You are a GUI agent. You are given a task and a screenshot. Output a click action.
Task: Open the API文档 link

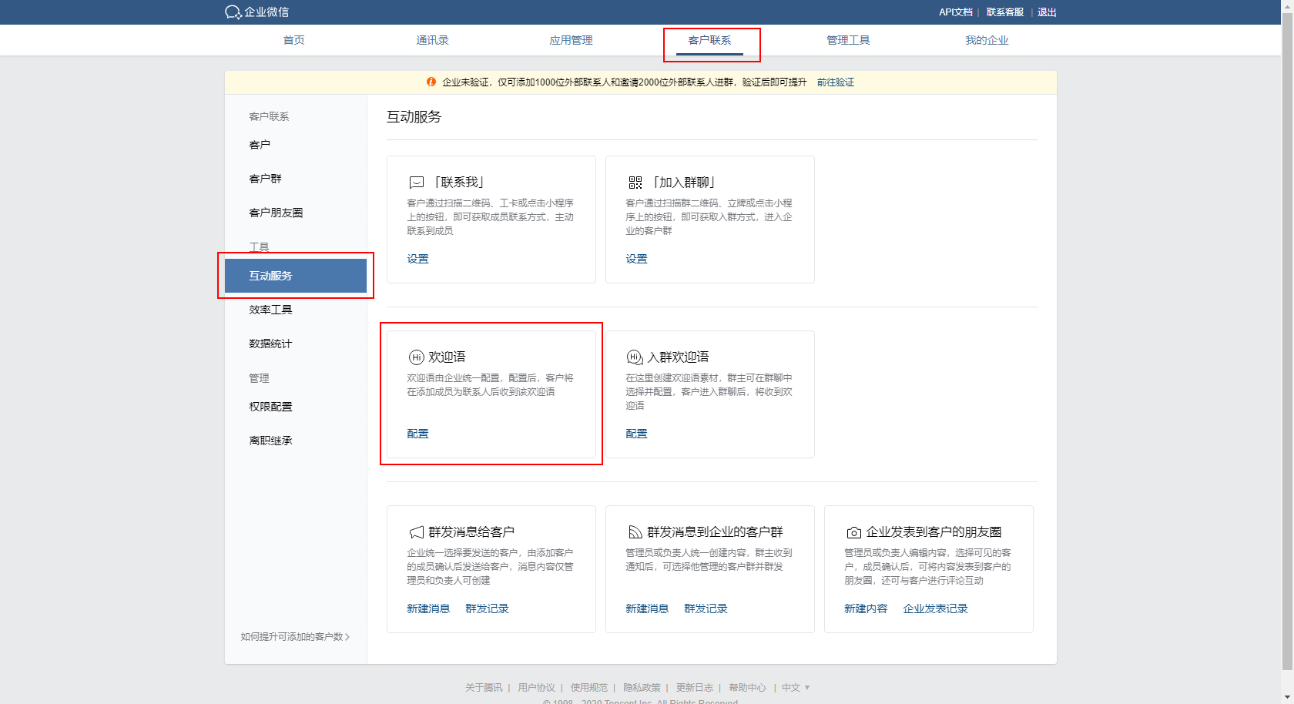tap(956, 12)
